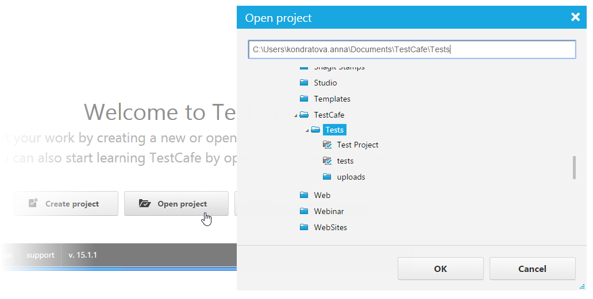
Task: Select the highlighted Tests folder
Action: (x=334, y=130)
